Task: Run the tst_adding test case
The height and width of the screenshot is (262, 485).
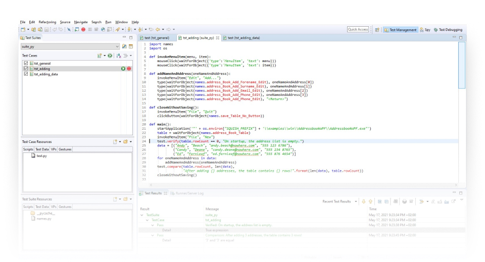Action: pyautogui.click(x=123, y=68)
